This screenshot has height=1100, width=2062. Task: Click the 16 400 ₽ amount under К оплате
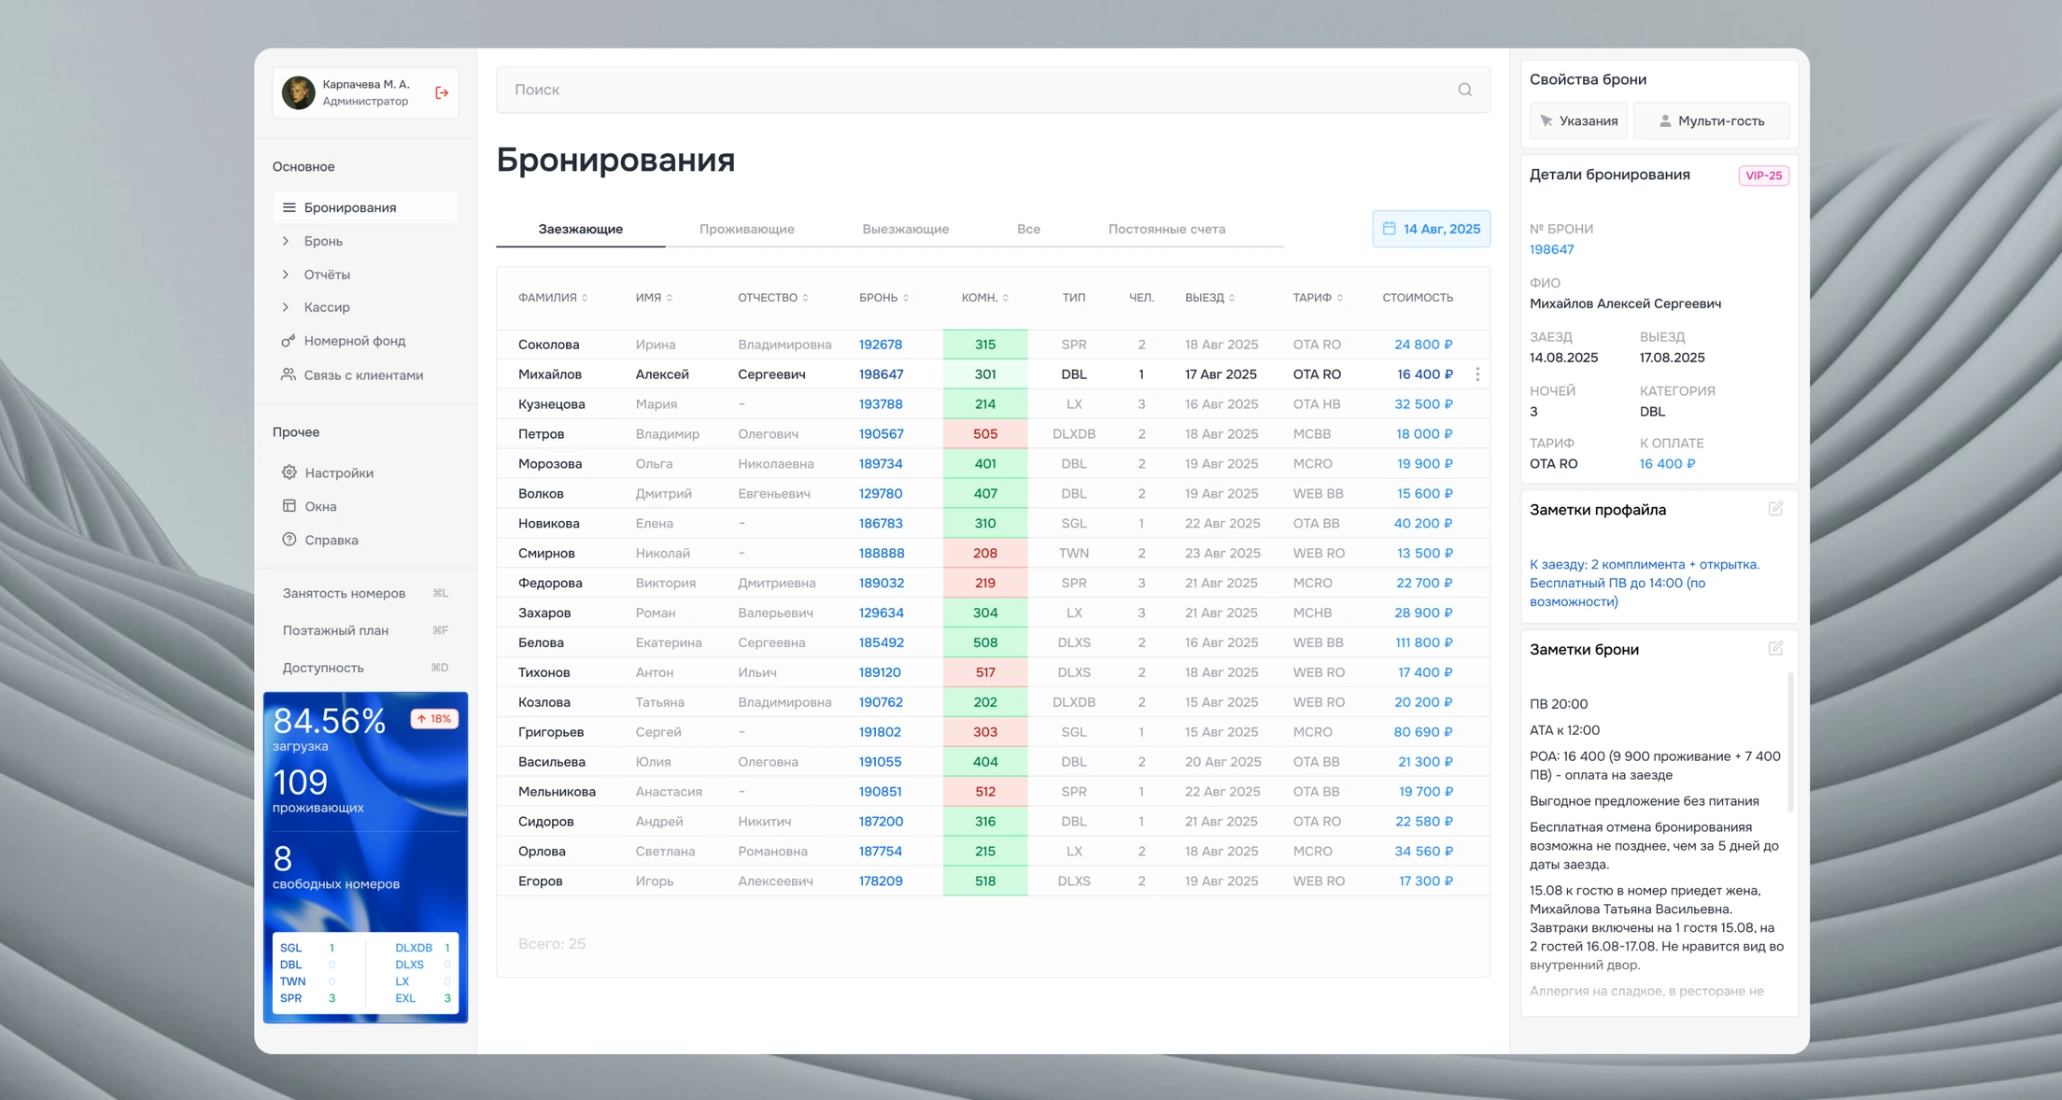(x=1667, y=464)
